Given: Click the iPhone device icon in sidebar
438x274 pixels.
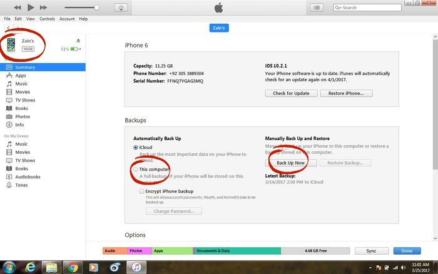Looking at the screenshot, I should (x=11, y=45).
